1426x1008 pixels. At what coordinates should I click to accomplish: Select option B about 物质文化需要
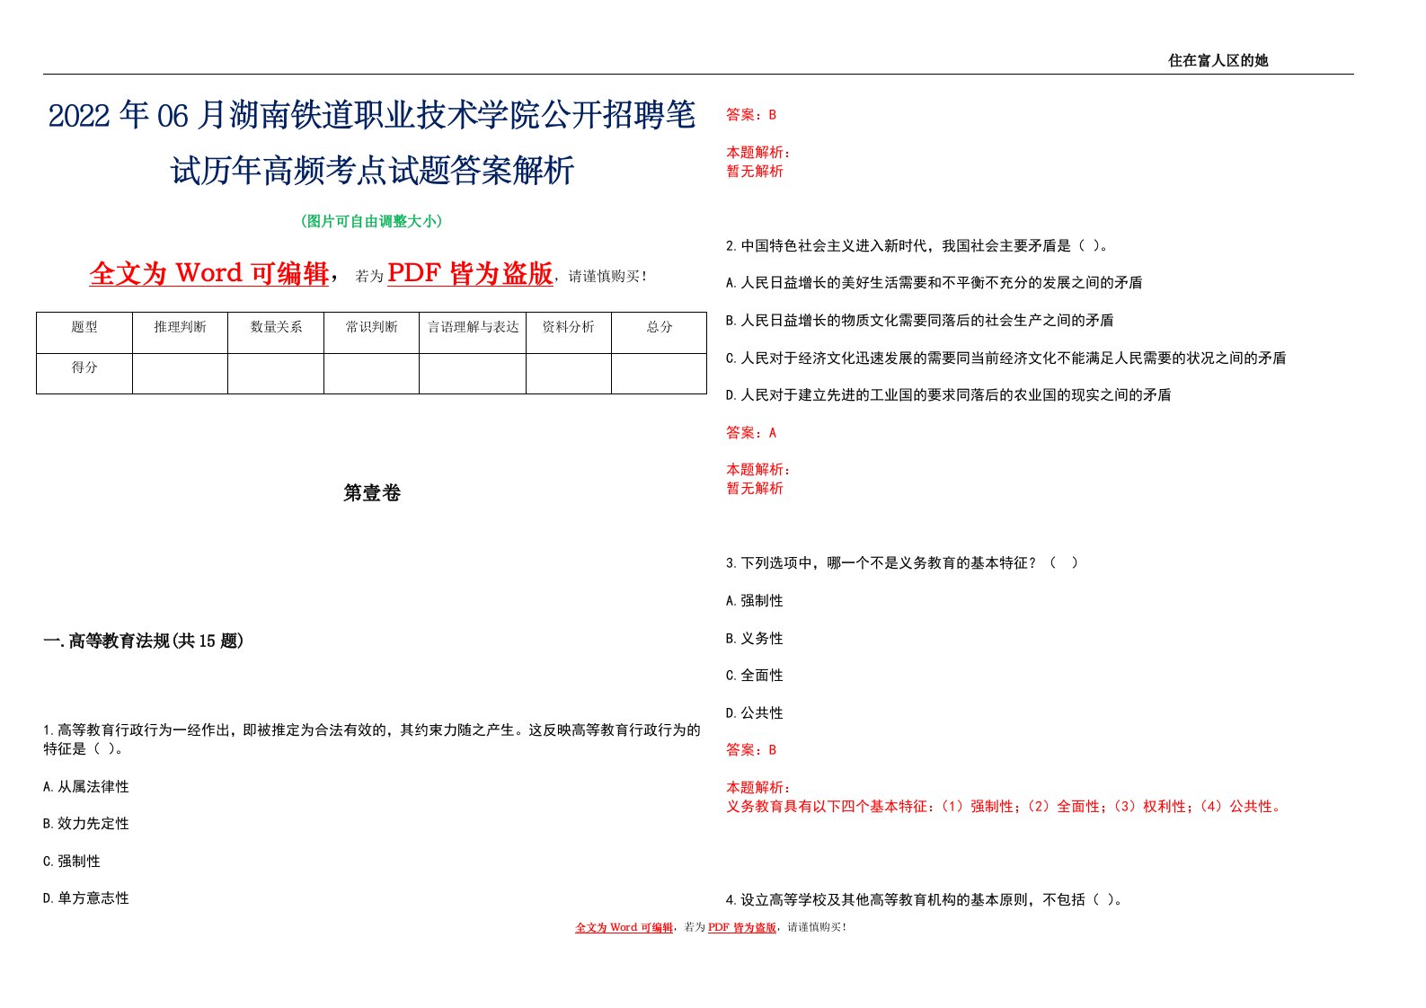point(920,321)
